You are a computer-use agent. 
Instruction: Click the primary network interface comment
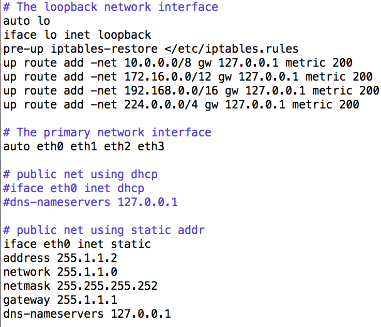pos(108,133)
